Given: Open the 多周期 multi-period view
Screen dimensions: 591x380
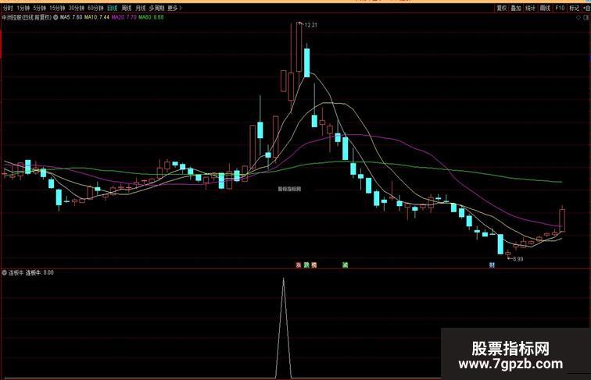Looking at the screenshot, I should pyautogui.click(x=156, y=8).
